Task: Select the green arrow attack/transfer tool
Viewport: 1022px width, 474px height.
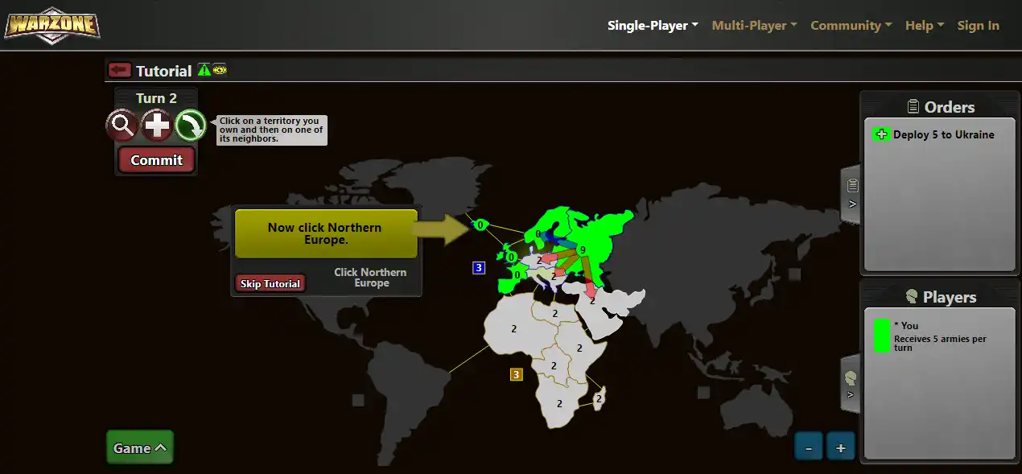Action: point(191,126)
